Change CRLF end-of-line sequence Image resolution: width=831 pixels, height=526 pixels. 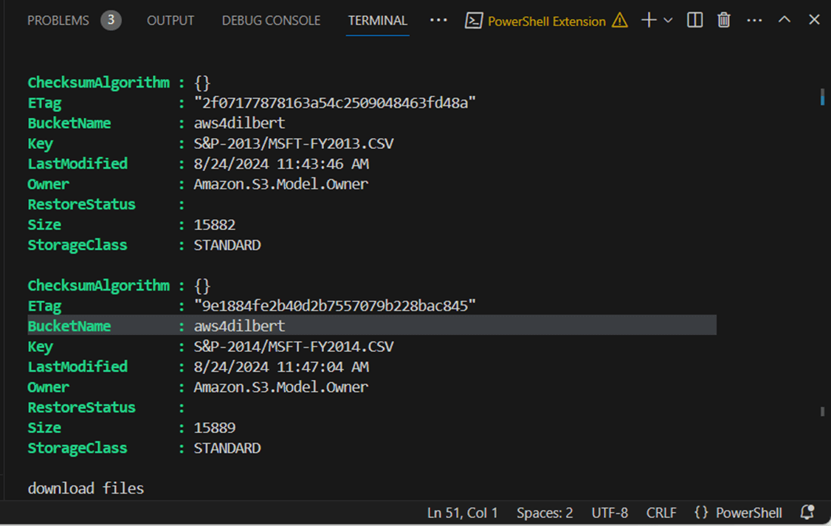(x=661, y=513)
